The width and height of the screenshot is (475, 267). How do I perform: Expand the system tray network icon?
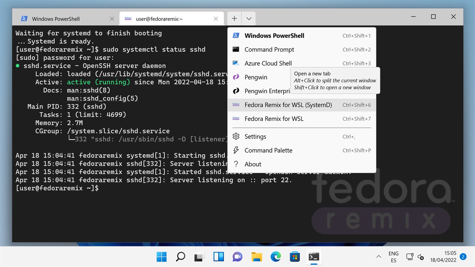point(409,257)
